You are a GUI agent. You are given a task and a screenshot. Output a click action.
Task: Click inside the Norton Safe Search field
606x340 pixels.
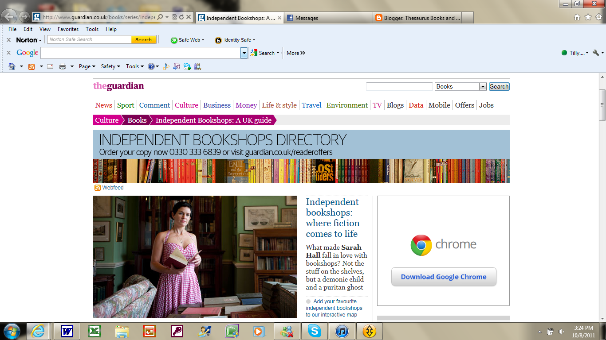[89, 40]
